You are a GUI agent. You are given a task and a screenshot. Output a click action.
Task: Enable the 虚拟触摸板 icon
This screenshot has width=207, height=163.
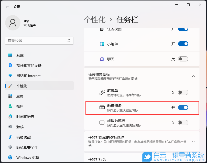pos(183,123)
